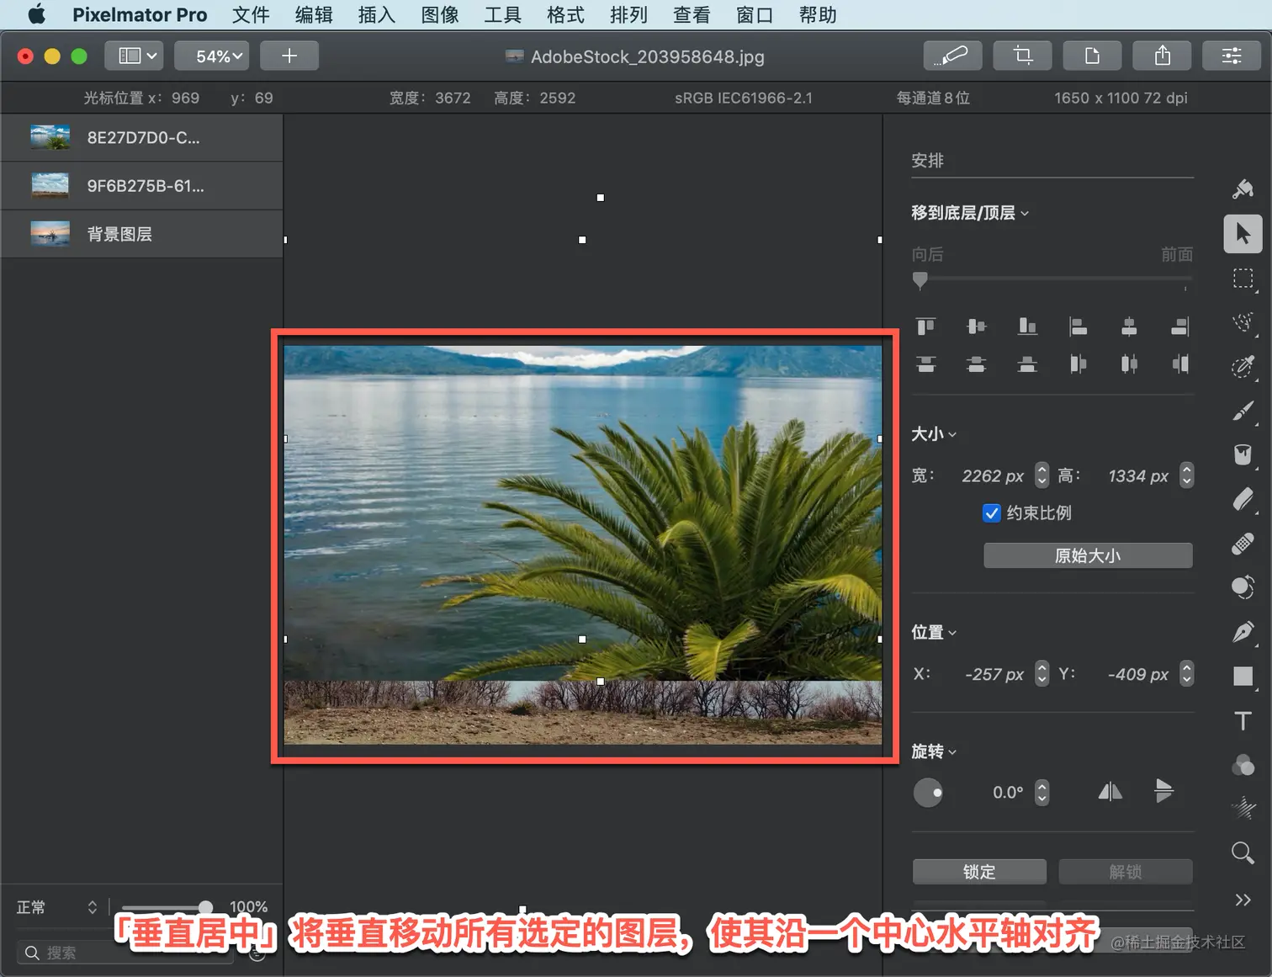Screen dimensions: 1272x977
Task: Select the Quick Selection tool
Action: click(x=1243, y=322)
